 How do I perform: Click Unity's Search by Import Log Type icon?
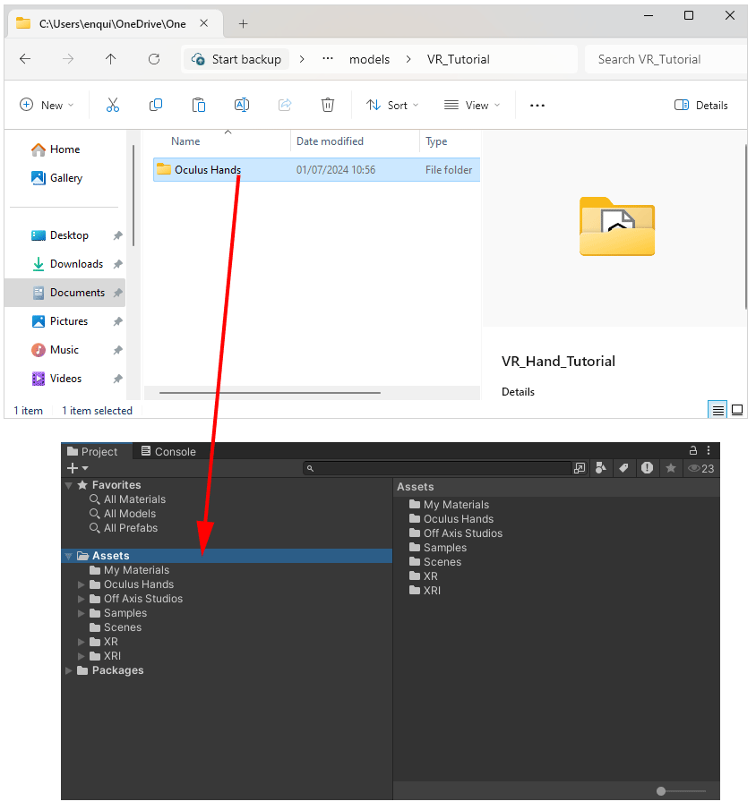coord(647,468)
